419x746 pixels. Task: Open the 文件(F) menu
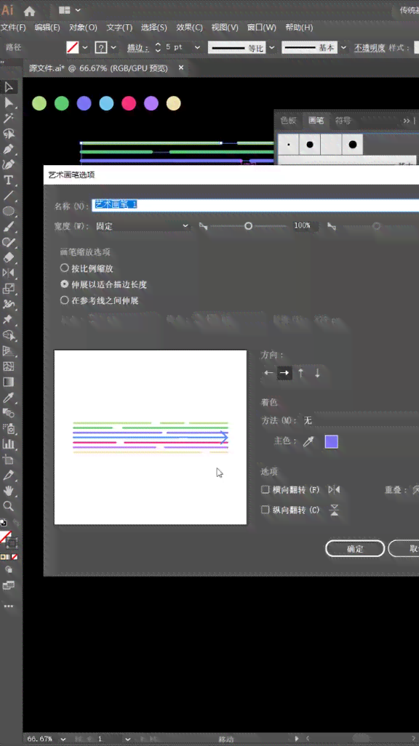point(13,28)
